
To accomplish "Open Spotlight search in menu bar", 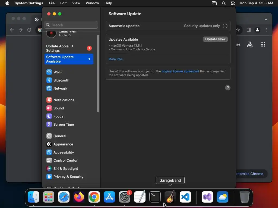I will (224, 3).
